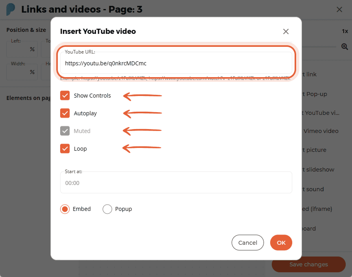
Task: Focus the YouTube URL field
Action: (x=176, y=63)
